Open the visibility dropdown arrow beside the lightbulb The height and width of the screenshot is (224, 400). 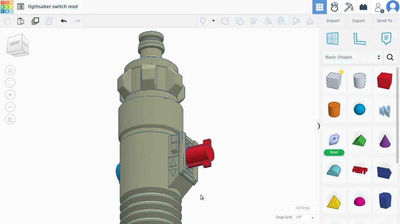point(213,21)
